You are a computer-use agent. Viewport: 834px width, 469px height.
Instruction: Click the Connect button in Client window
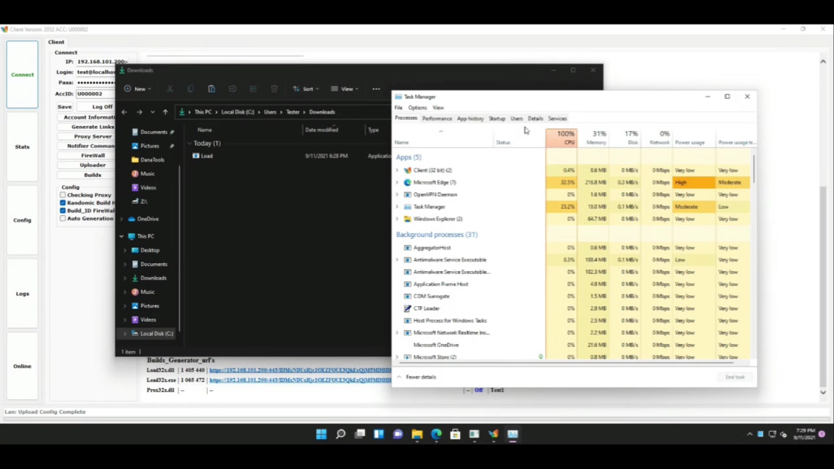coord(22,74)
